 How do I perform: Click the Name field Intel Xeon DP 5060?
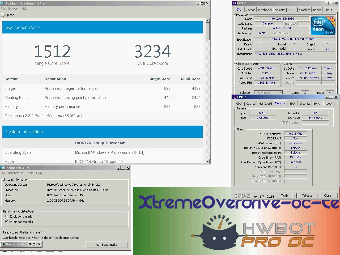click(x=282, y=19)
